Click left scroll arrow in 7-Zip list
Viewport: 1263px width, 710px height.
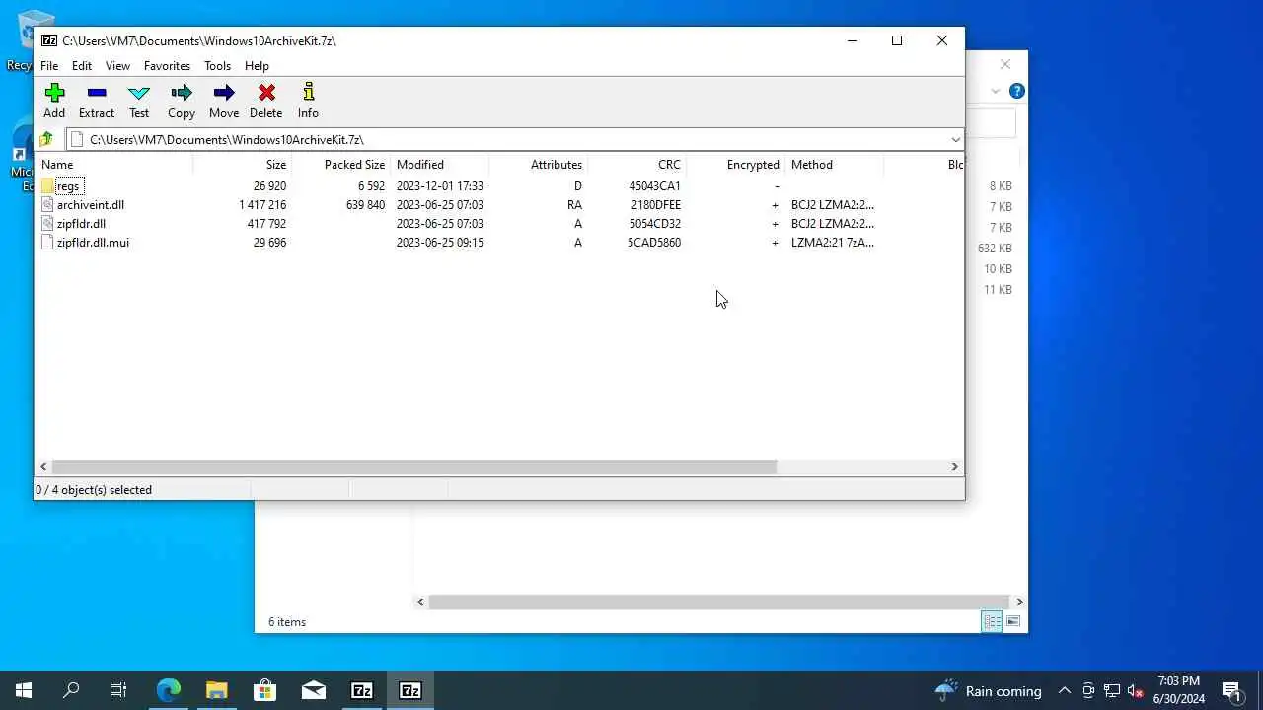(43, 466)
